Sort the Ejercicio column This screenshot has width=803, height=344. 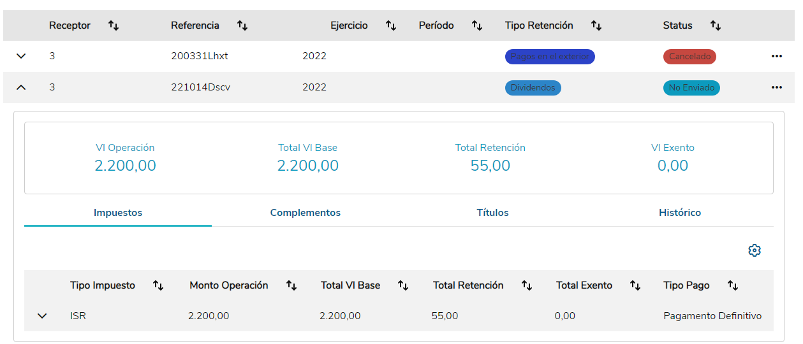pos(391,25)
